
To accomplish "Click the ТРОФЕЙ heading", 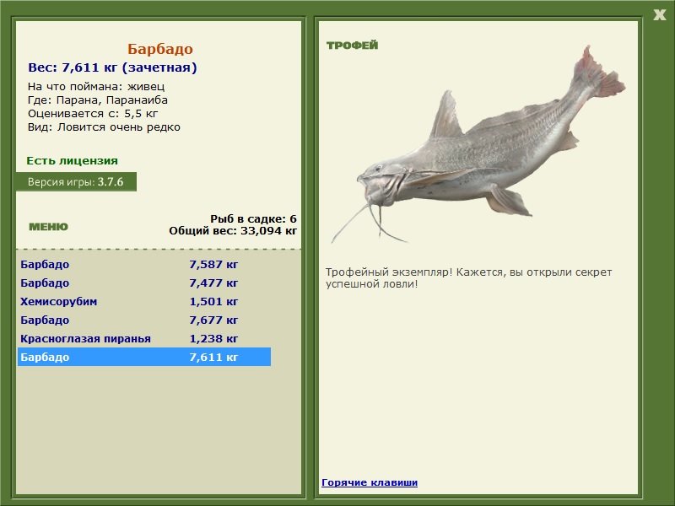I will (x=352, y=46).
